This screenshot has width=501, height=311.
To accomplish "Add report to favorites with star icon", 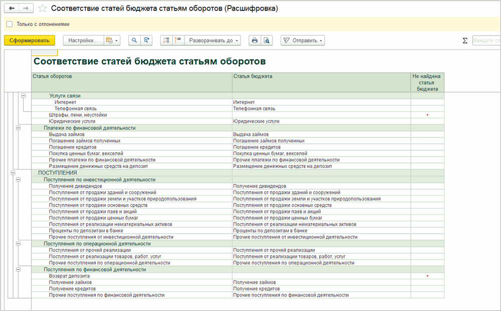I will 43,8.
